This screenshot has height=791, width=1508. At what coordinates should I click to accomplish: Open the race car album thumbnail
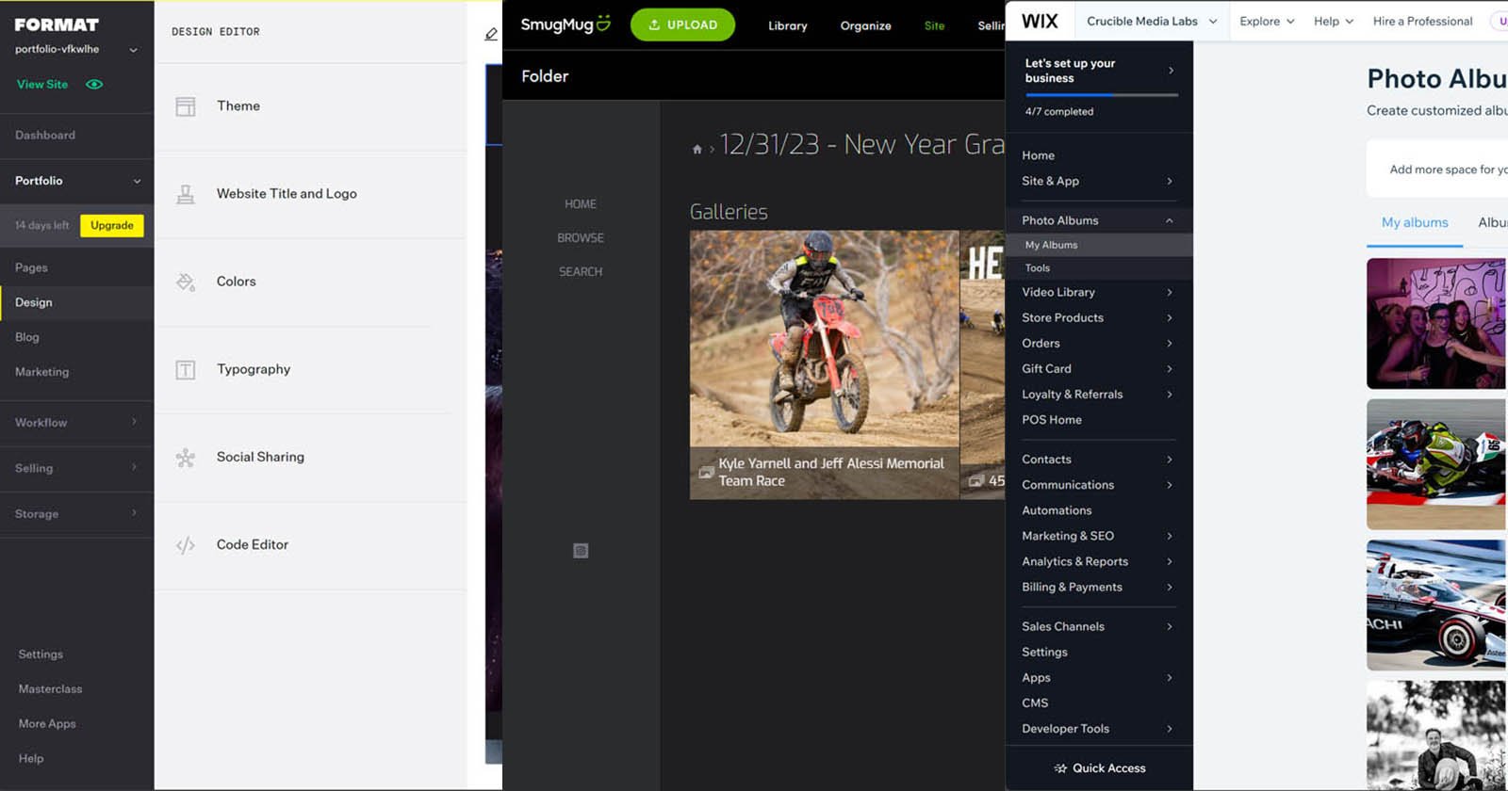tap(1436, 605)
